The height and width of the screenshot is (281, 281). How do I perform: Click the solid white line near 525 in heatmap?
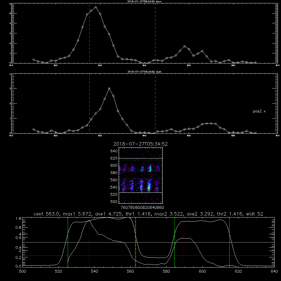coord(141,193)
